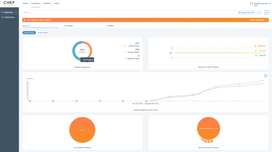Expand Report Metadata with the plus sign
The image size is (272, 152).
(266, 20)
